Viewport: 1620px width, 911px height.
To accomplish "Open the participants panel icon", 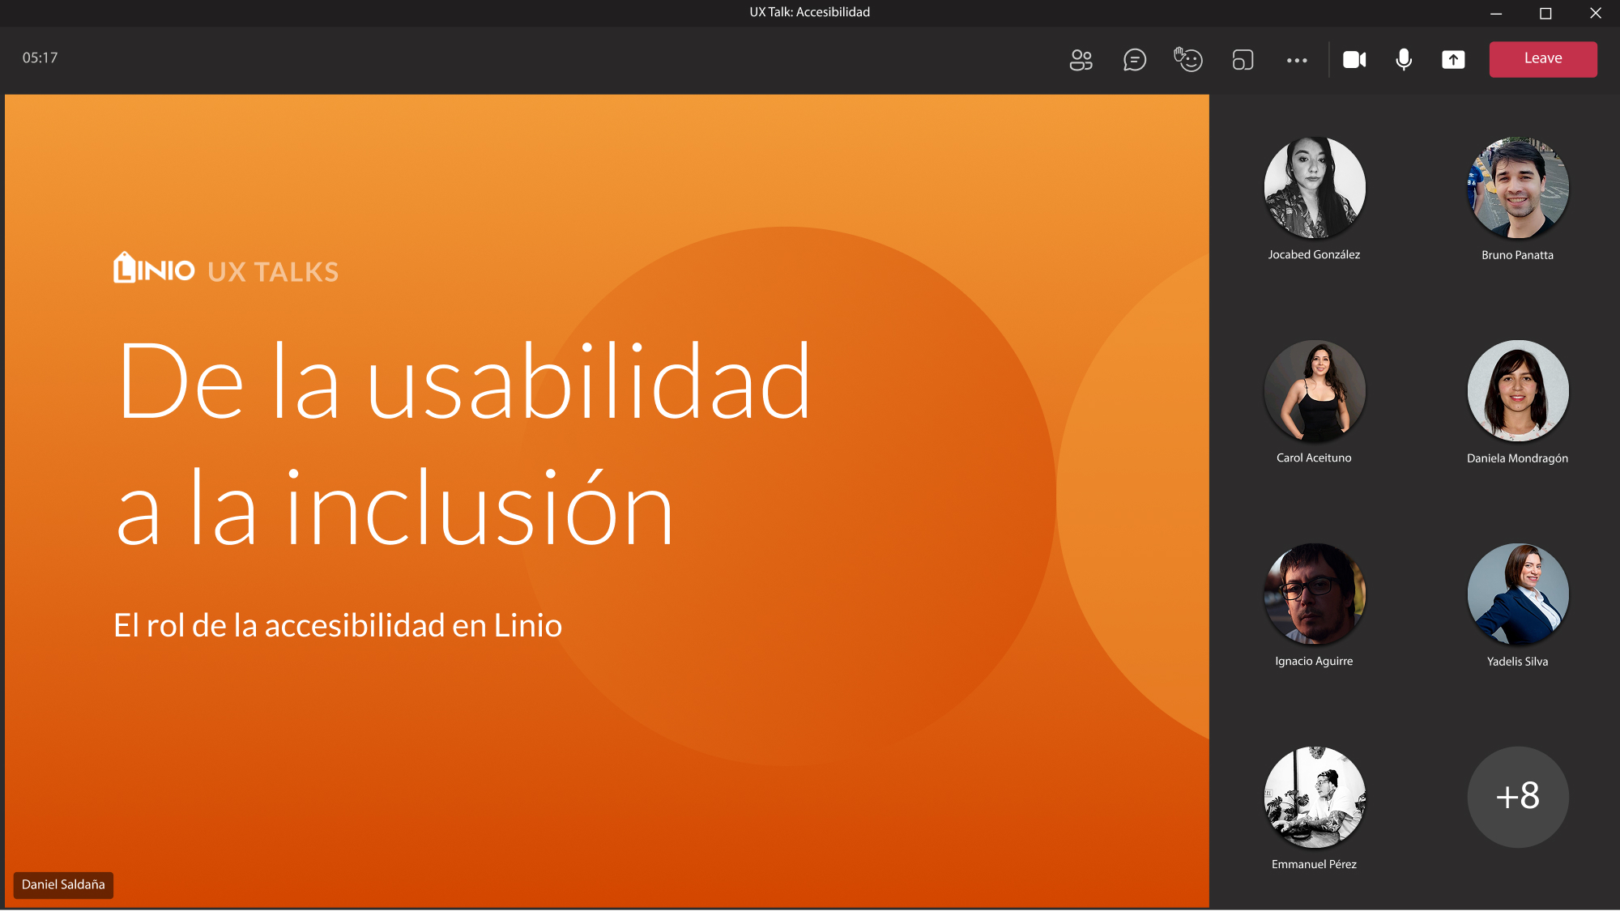I will [x=1081, y=60].
